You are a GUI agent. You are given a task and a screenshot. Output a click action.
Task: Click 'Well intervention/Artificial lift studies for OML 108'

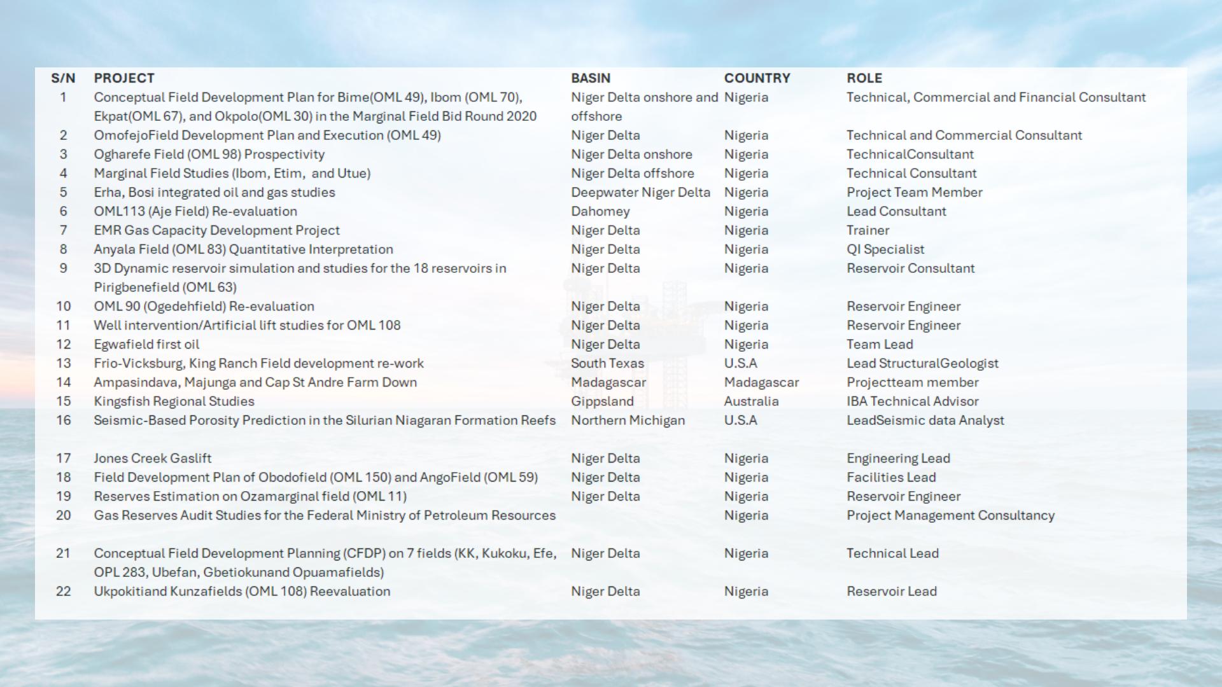[x=248, y=325]
